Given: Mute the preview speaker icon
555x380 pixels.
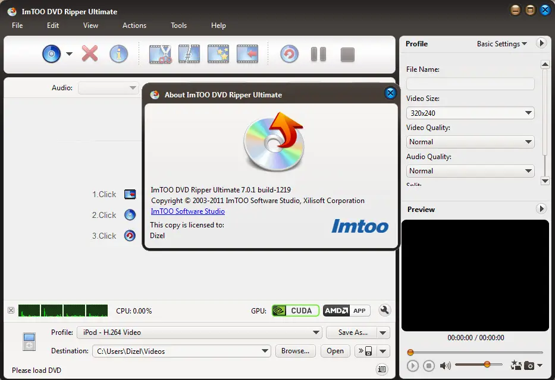Looking at the screenshot, I should point(445,366).
